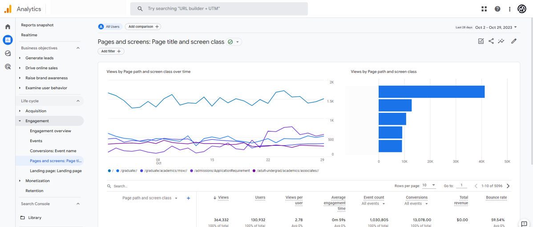Select Engagement overview in the sidebar

point(50,131)
